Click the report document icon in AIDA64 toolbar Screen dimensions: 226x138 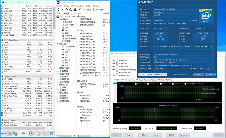coord(85,10)
